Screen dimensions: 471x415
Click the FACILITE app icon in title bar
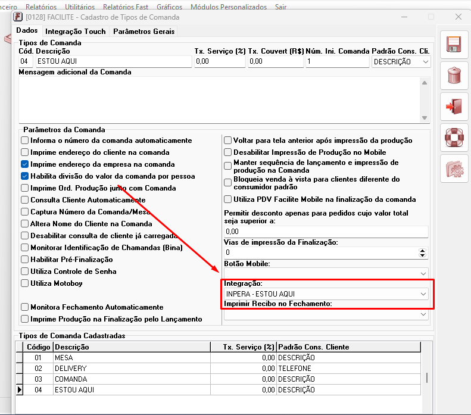pos(18,17)
